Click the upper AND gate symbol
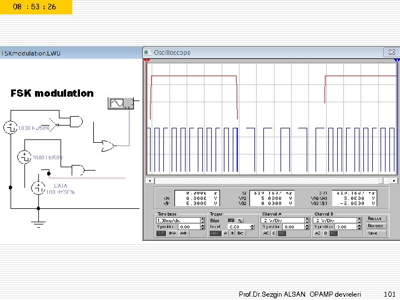The image size is (400, 300). [x=75, y=121]
